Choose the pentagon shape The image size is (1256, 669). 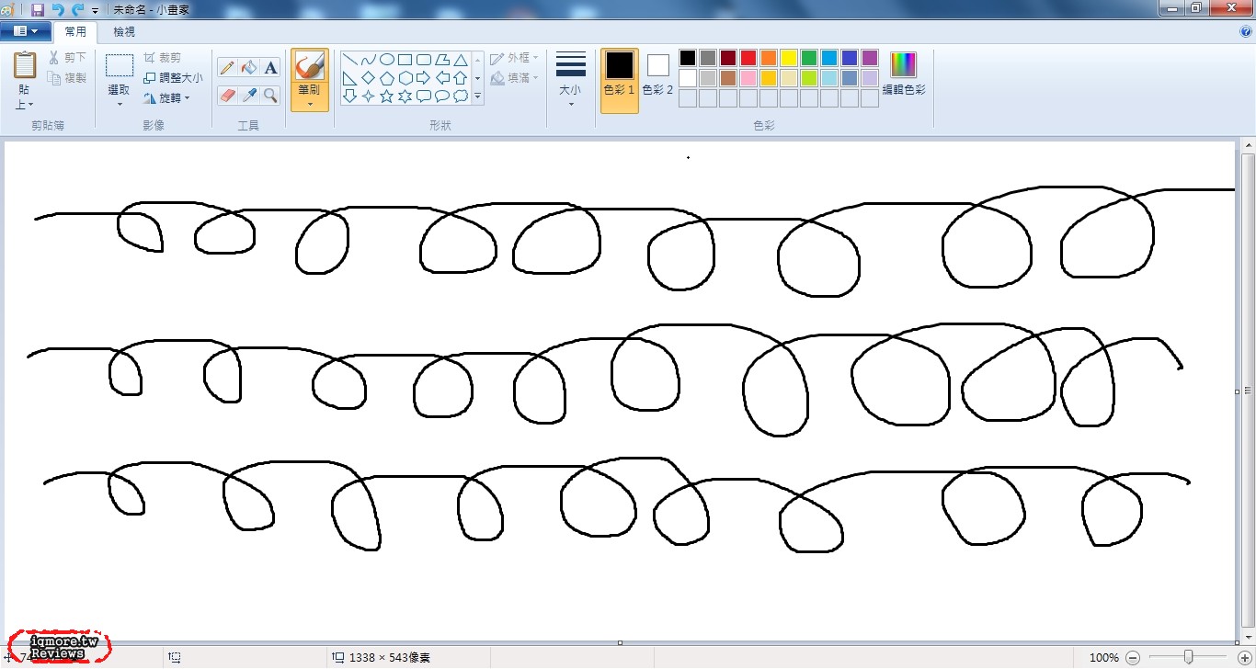pyautogui.click(x=387, y=78)
